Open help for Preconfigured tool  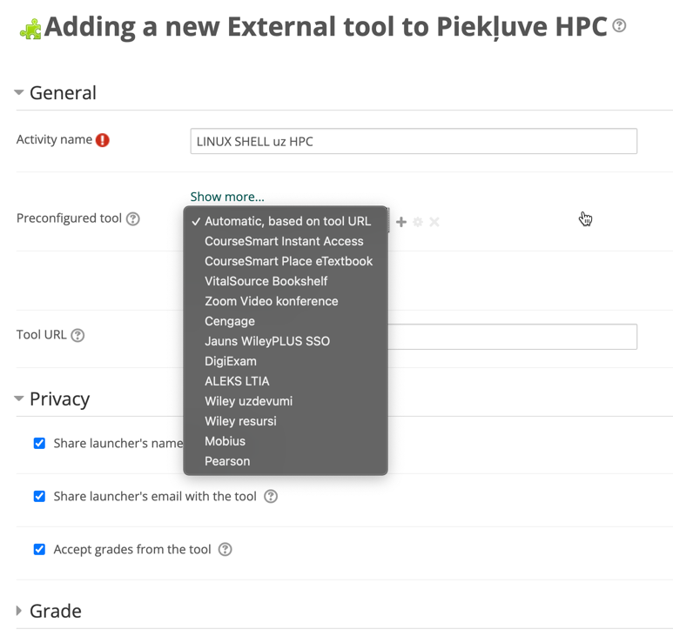pyautogui.click(x=133, y=218)
